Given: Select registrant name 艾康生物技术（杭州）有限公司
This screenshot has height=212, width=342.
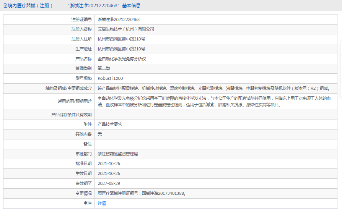Looking at the screenshot, I should click(126, 29).
